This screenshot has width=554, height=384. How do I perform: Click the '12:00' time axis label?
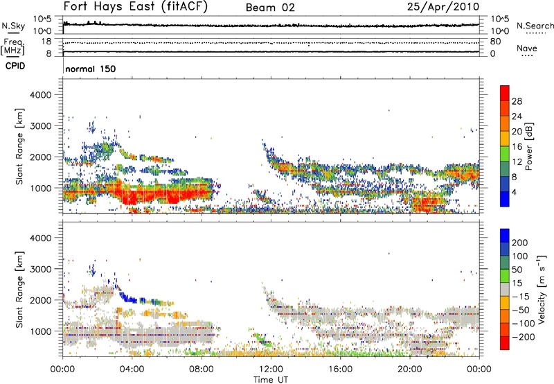point(271,369)
